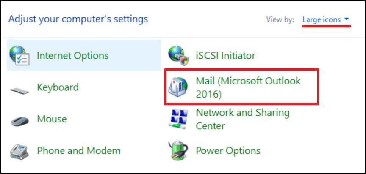This screenshot has height=174, width=366.
Task: Open the Internet Options text link
Action: pos(72,56)
